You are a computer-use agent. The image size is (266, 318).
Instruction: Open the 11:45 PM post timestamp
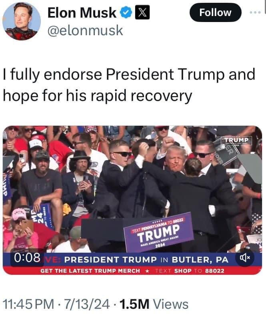click(28, 304)
